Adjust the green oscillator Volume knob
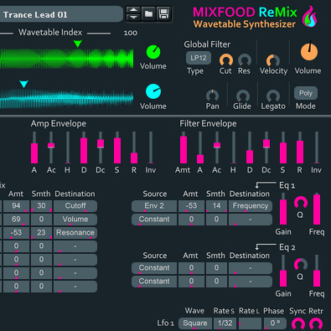This screenshot has width=331, height=331. (x=153, y=52)
